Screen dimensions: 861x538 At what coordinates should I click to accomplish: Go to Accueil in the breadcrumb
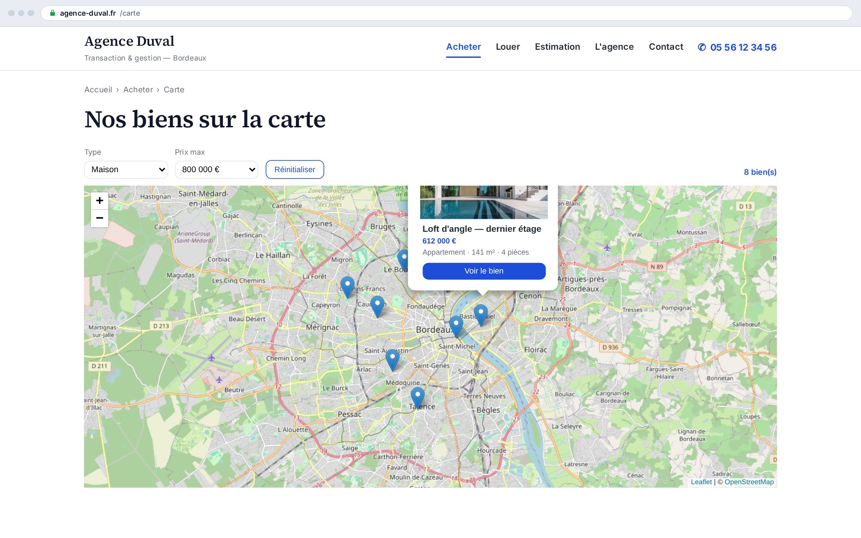click(x=98, y=90)
